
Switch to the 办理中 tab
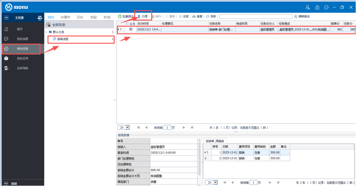coord(65,17)
